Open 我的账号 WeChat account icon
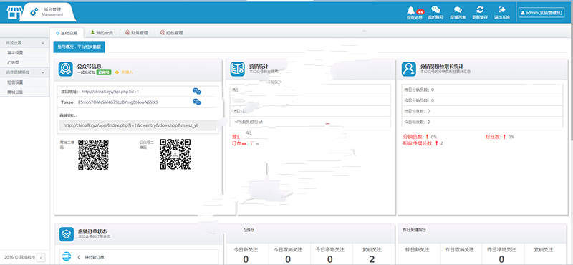Image resolution: width=573 pixels, height=265 pixels. 435,13
